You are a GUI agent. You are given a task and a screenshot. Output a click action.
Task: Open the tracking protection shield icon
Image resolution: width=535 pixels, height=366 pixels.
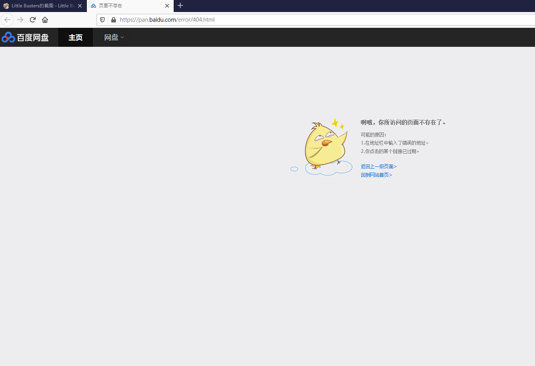102,20
